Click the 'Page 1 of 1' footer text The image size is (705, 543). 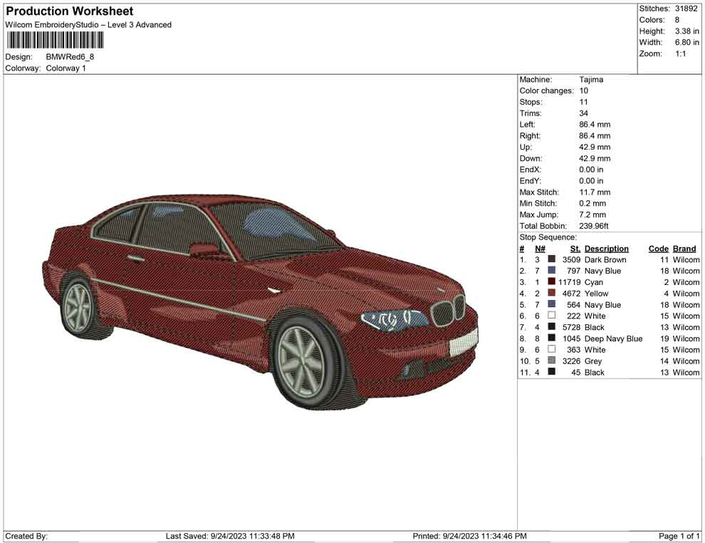pos(679,536)
